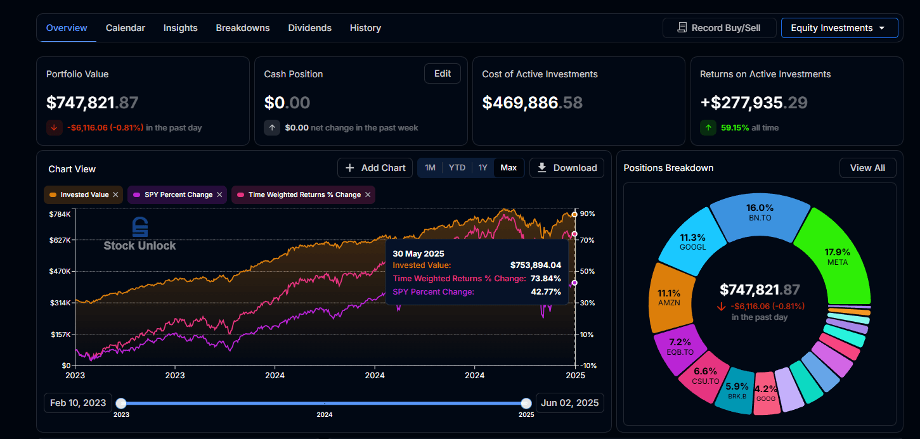Toggle Invested Value series chip
The height and width of the screenshot is (439, 920).
click(x=83, y=195)
